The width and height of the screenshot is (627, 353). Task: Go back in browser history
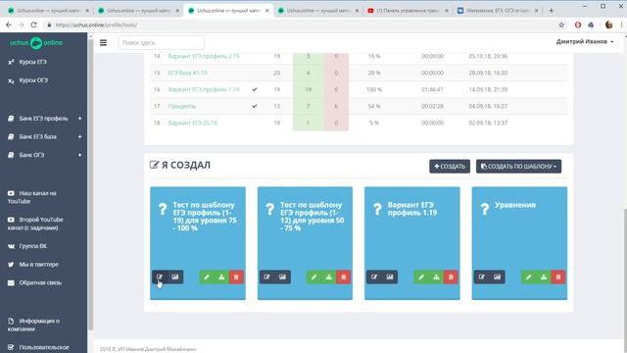[x=9, y=25]
